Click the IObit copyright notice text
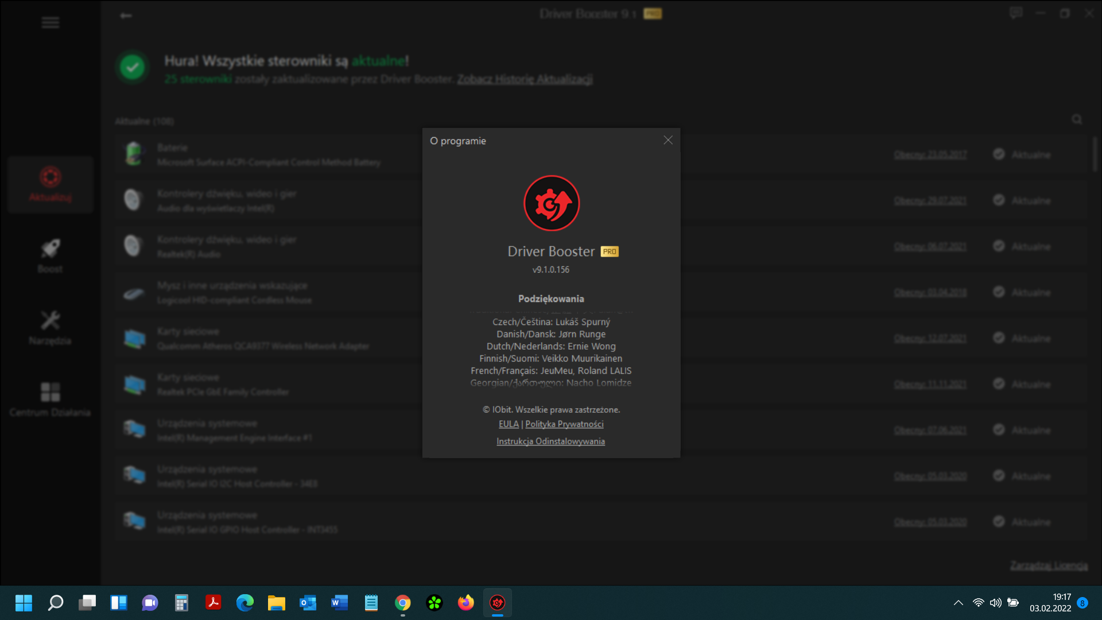Image resolution: width=1102 pixels, height=620 pixels. (x=551, y=410)
